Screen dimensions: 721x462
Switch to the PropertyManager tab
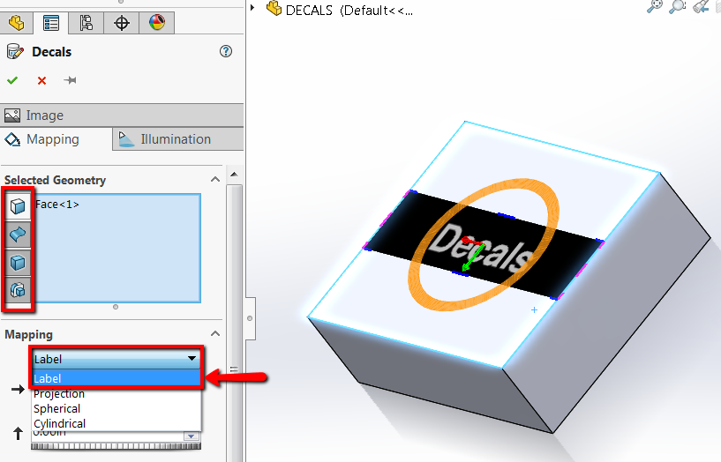(x=50, y=23)
